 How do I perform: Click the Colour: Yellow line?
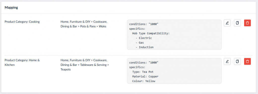(144, 81)
